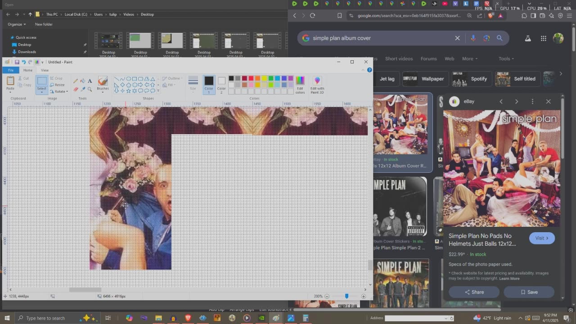Undo via Paint quick access toolbar
The height and width of the screenshot is (324, 576).
[x=23, y=62]
